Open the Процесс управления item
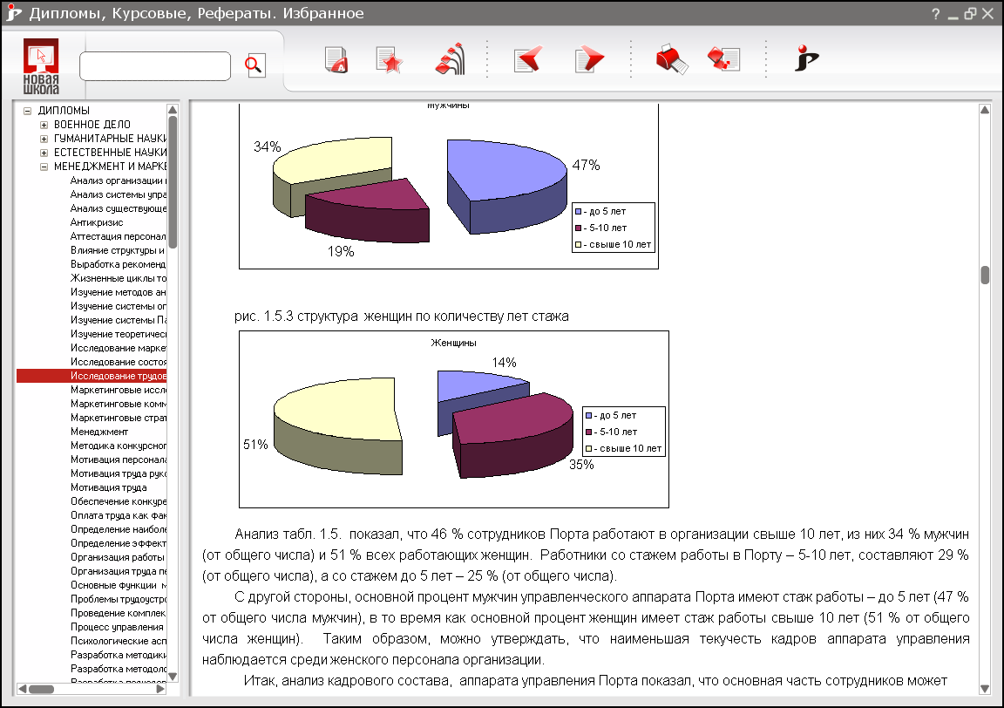Screen dimensions: 1004x708 (117, 627)
